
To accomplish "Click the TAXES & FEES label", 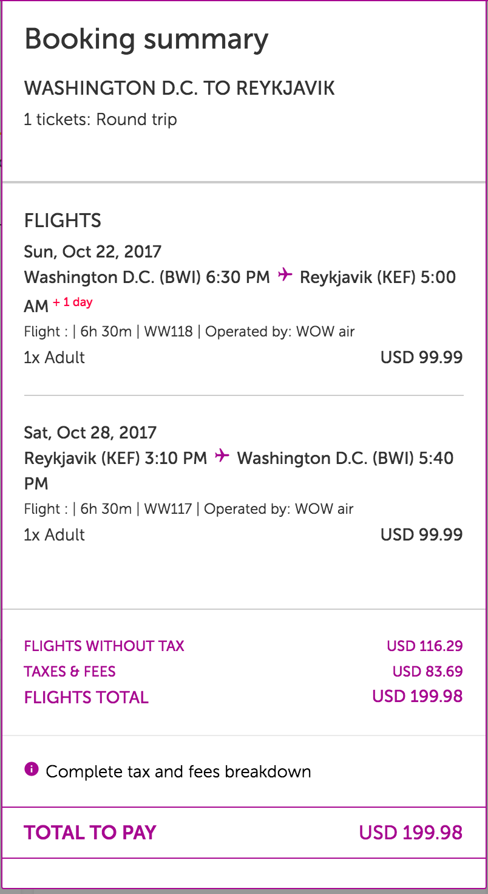I will pos(70,671).
